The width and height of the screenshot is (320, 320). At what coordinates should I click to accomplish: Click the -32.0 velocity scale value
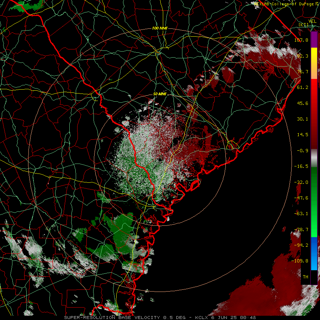[x=301, y=182]
